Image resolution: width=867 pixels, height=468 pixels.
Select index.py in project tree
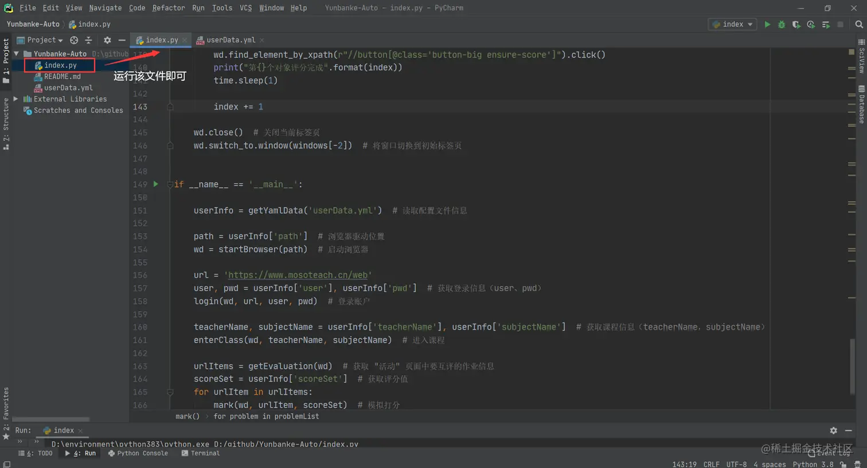(60, 65)
